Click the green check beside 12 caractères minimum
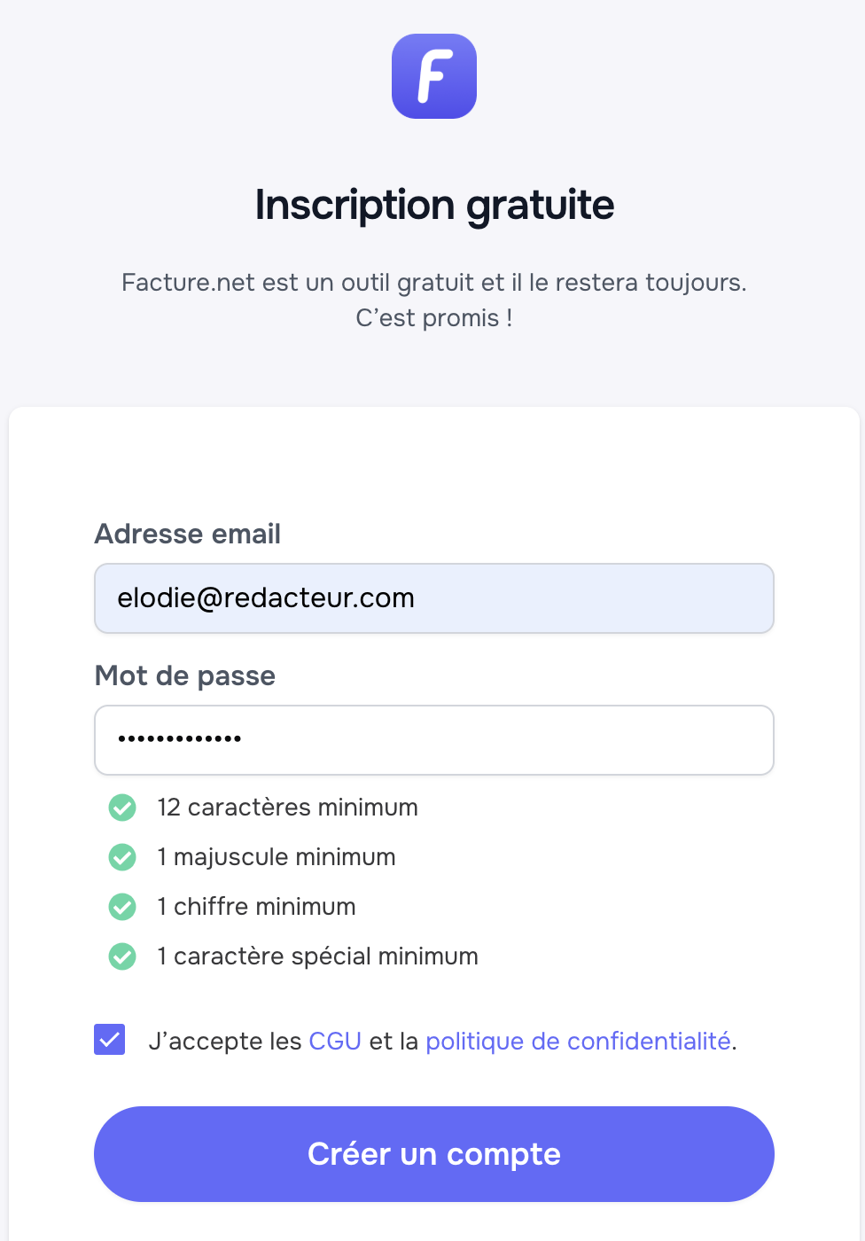The height and width of the screenshot is (1241, 865). click(x=122, y=808)
